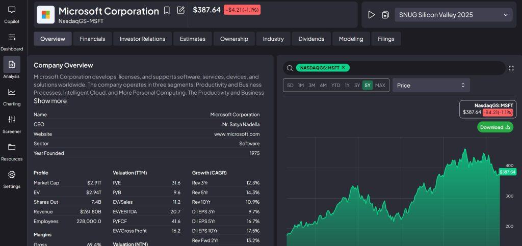Click the $387.64 price label on chart axis
Image resolution: width=522 pixels, height=246 pixels.
(507, 172)
